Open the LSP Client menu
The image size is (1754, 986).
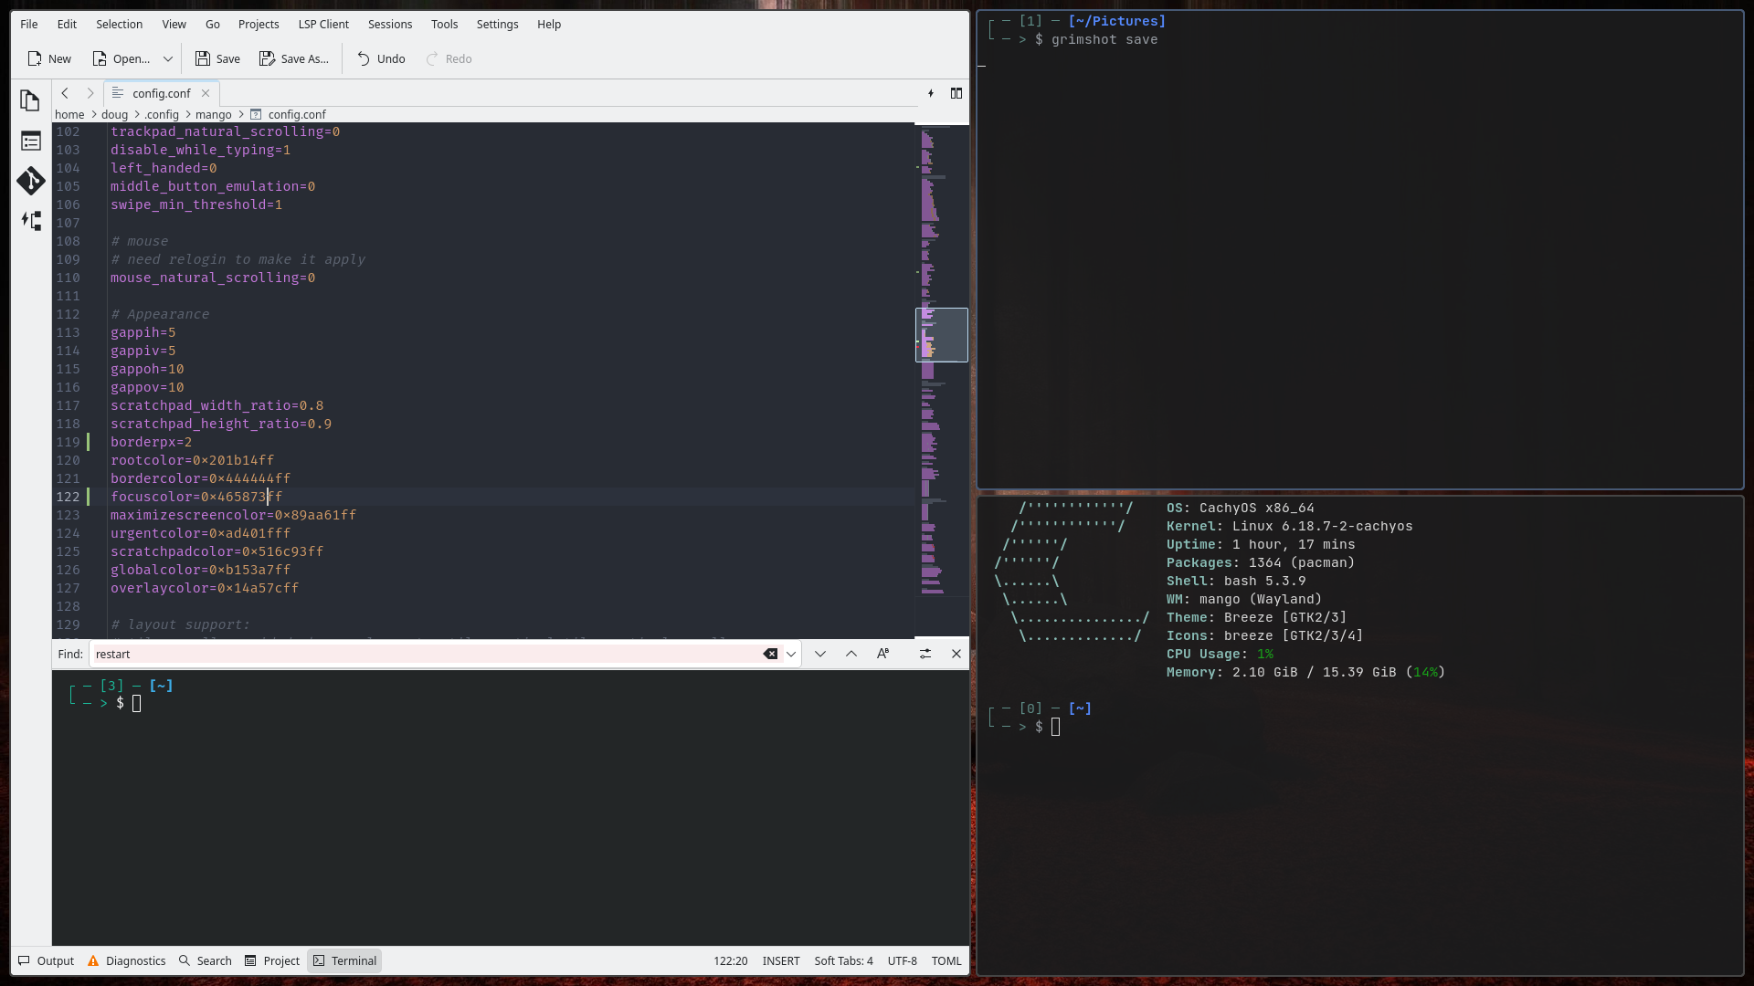(323, 24)
